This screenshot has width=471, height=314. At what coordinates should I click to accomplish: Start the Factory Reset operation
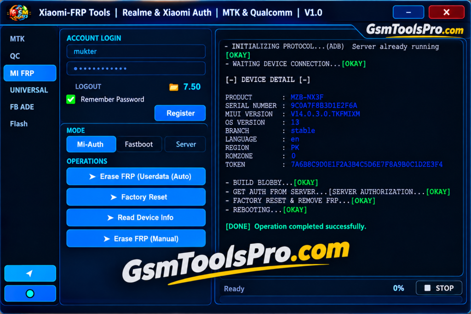point(136,197)
